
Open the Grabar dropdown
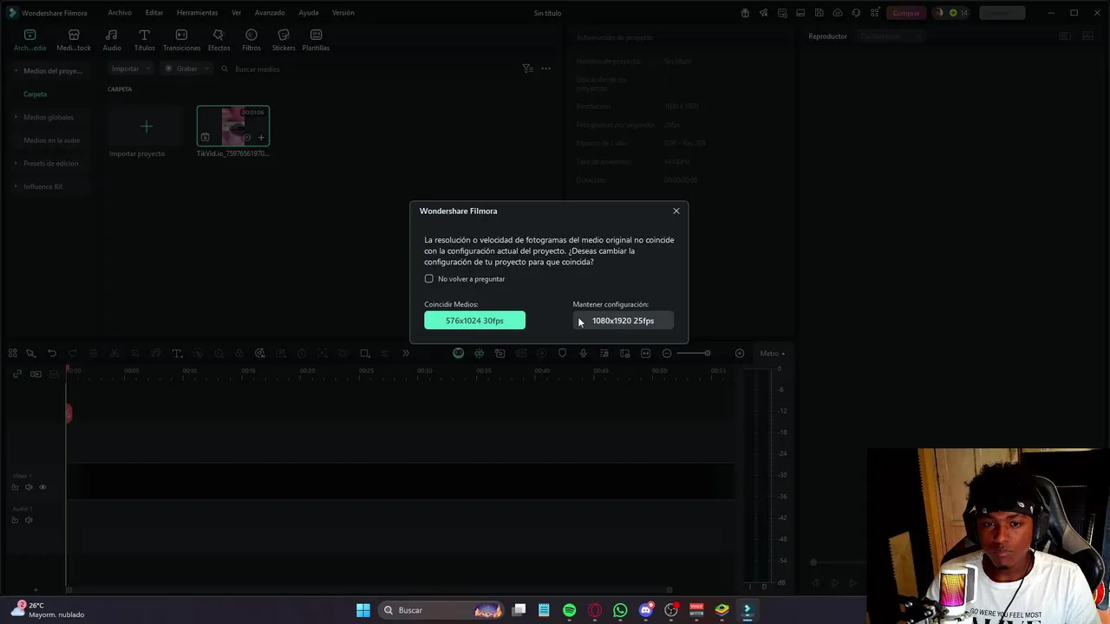click(x=186, y=68)
